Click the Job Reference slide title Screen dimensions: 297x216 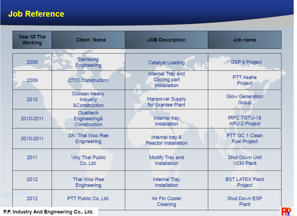pos(36,14)
